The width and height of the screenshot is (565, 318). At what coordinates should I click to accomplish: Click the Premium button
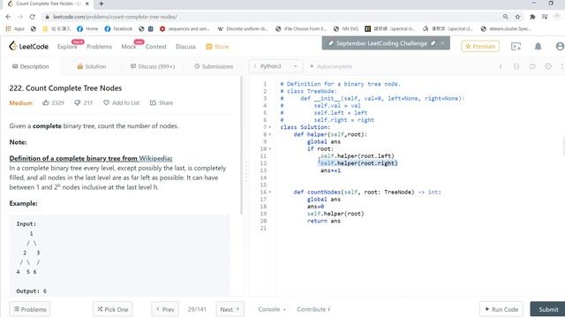tap(480, 46)
